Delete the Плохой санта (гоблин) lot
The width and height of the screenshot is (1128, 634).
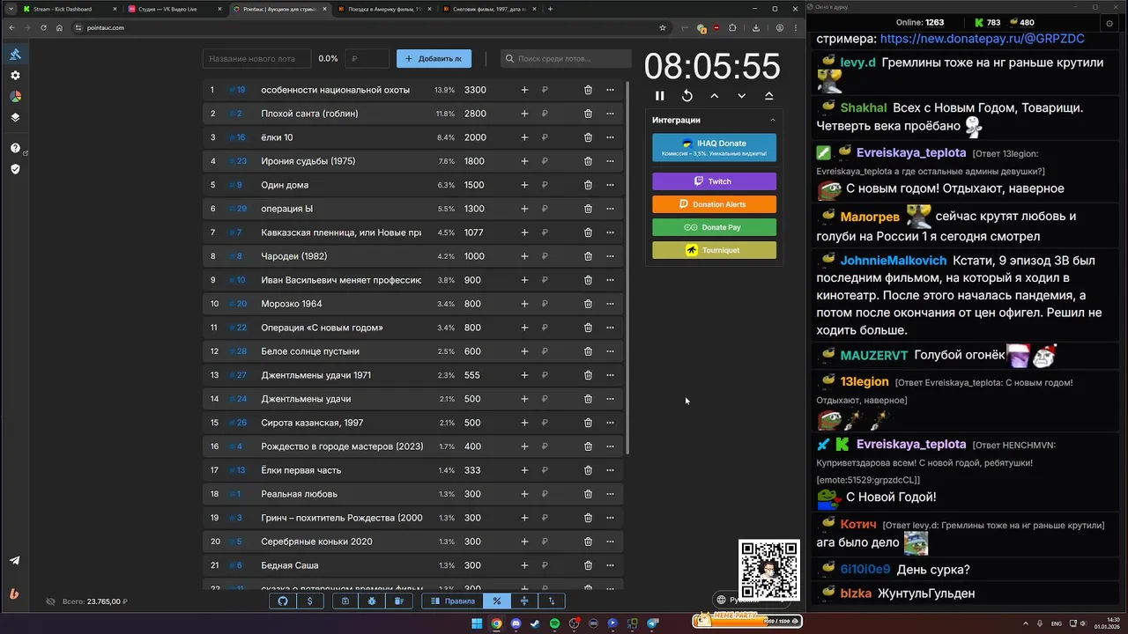588,114
